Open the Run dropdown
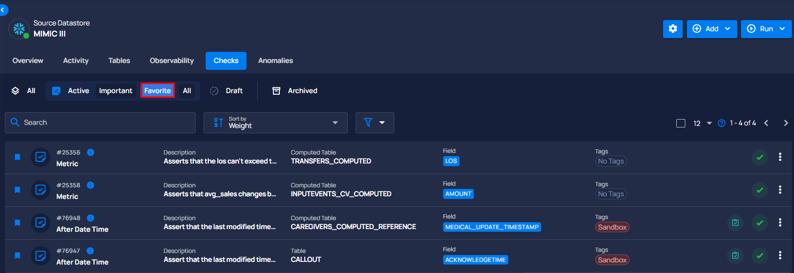794x273 pixels. (766, 29)
